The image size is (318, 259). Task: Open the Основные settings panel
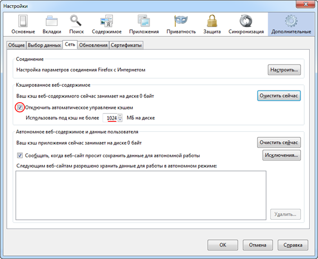point(23,24)
